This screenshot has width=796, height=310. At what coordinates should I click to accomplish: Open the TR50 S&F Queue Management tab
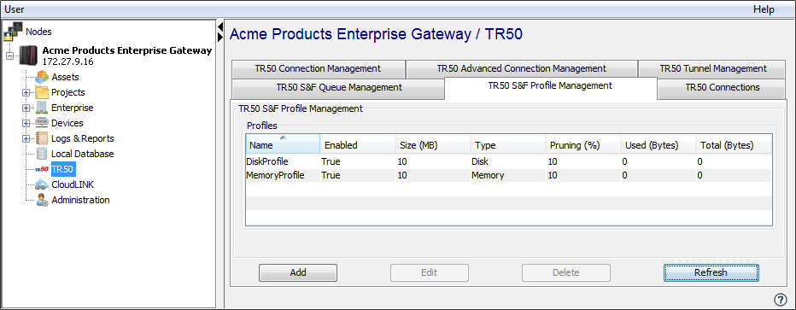(338, 87)
